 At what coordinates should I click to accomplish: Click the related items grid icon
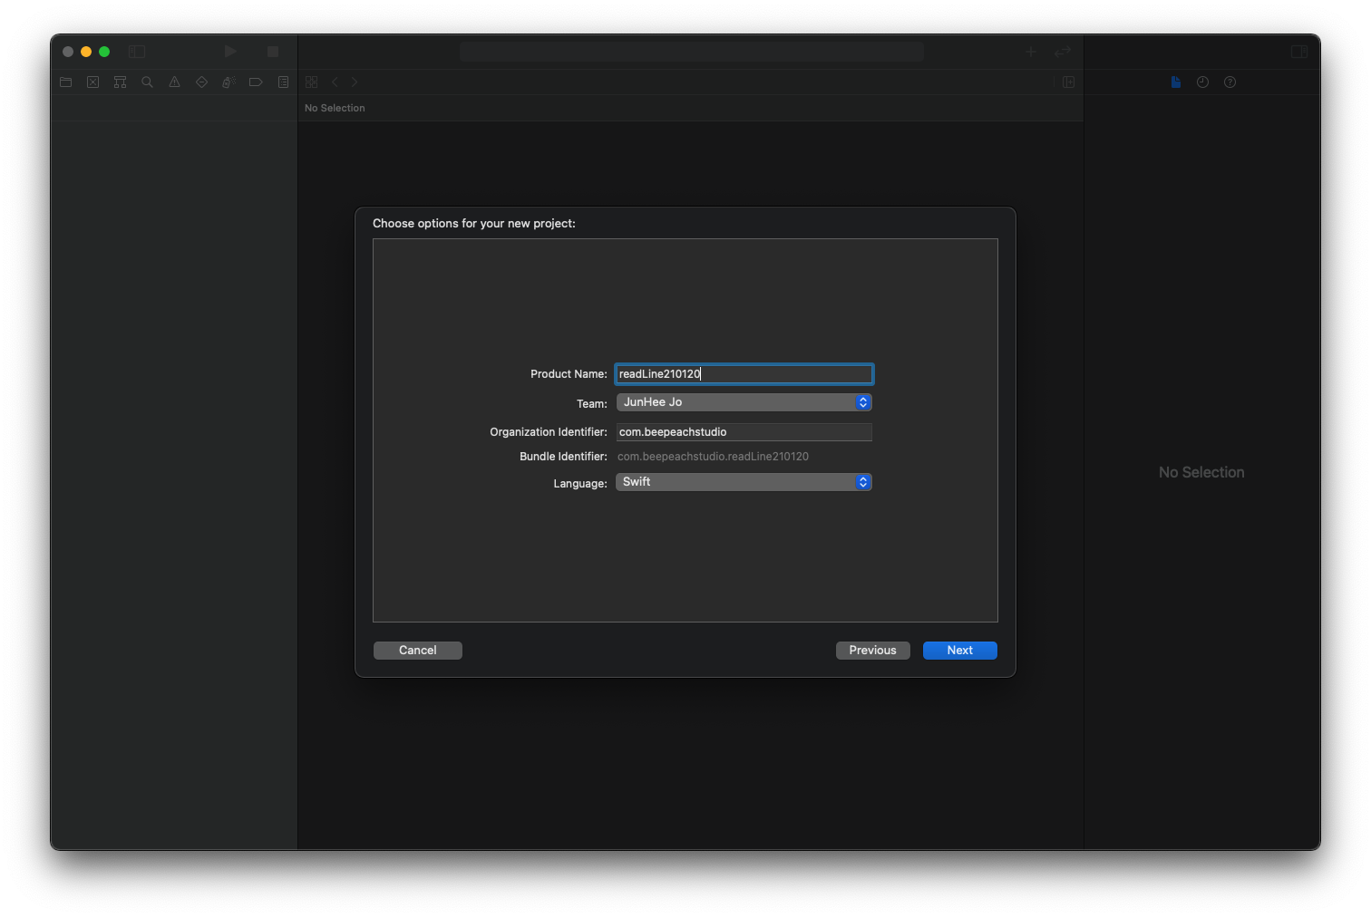coord(312,82)
